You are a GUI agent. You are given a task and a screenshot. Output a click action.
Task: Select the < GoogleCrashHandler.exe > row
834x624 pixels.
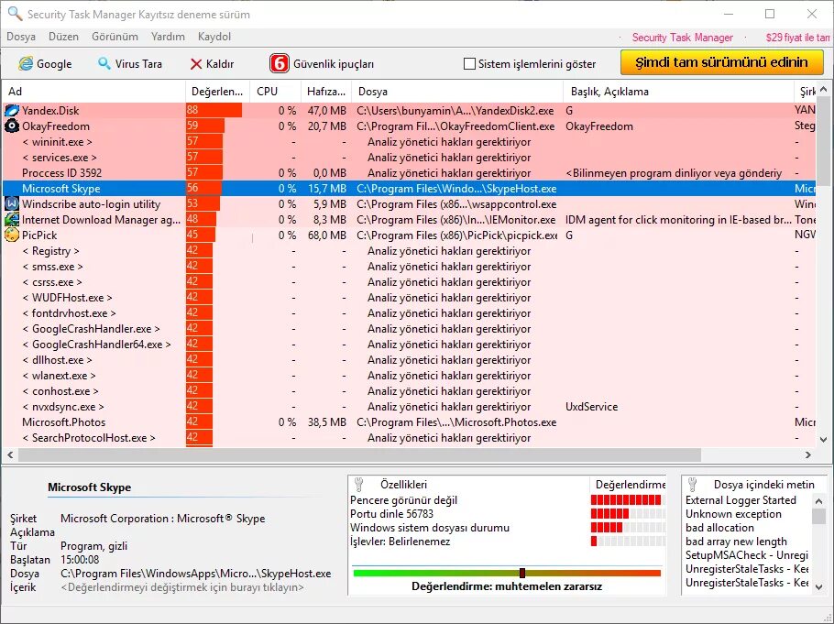click(x=409, y=329)
